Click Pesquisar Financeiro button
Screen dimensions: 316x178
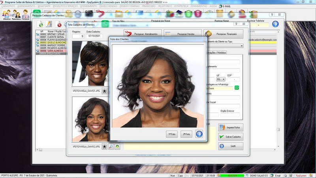[223, 34]
